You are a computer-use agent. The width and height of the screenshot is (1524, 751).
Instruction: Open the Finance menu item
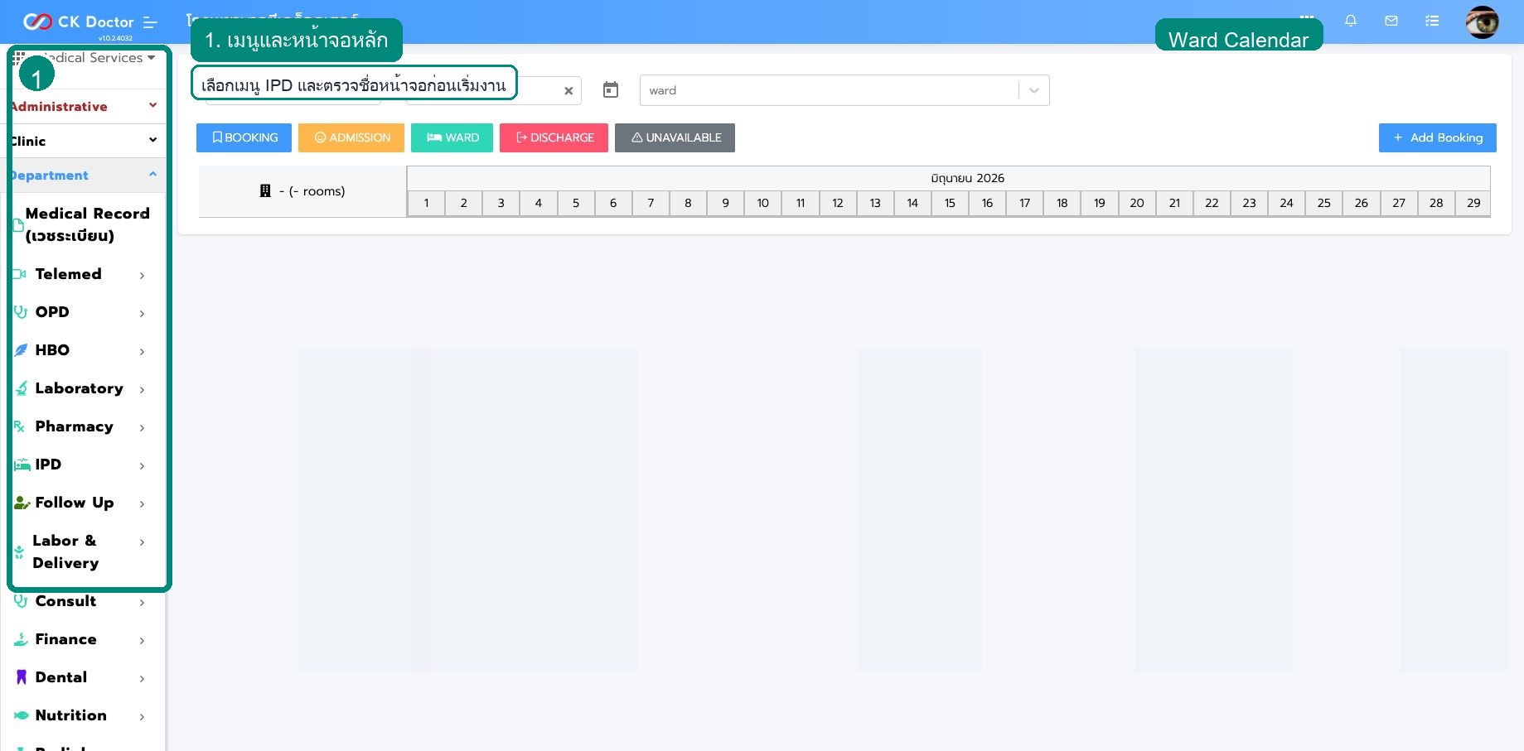tap(83, 639)
